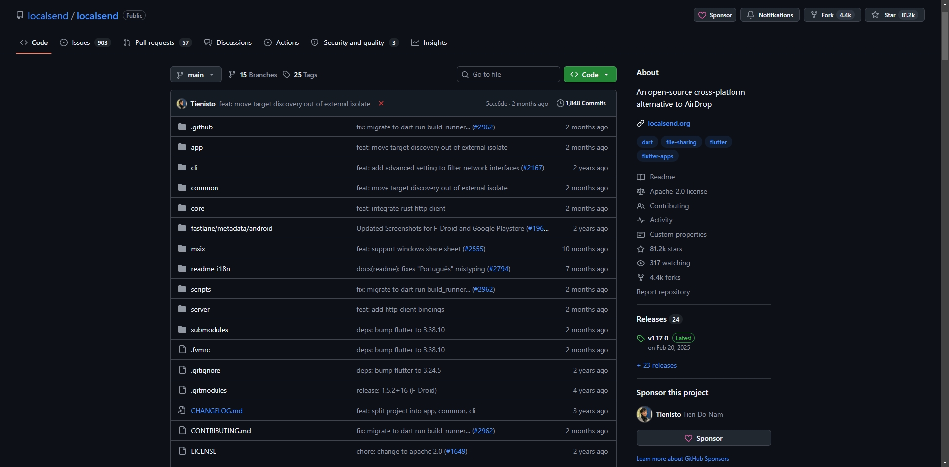
Task: Click the Tienisto sponsor avatar
Action: pyautogui.click(x=644, y=414)
